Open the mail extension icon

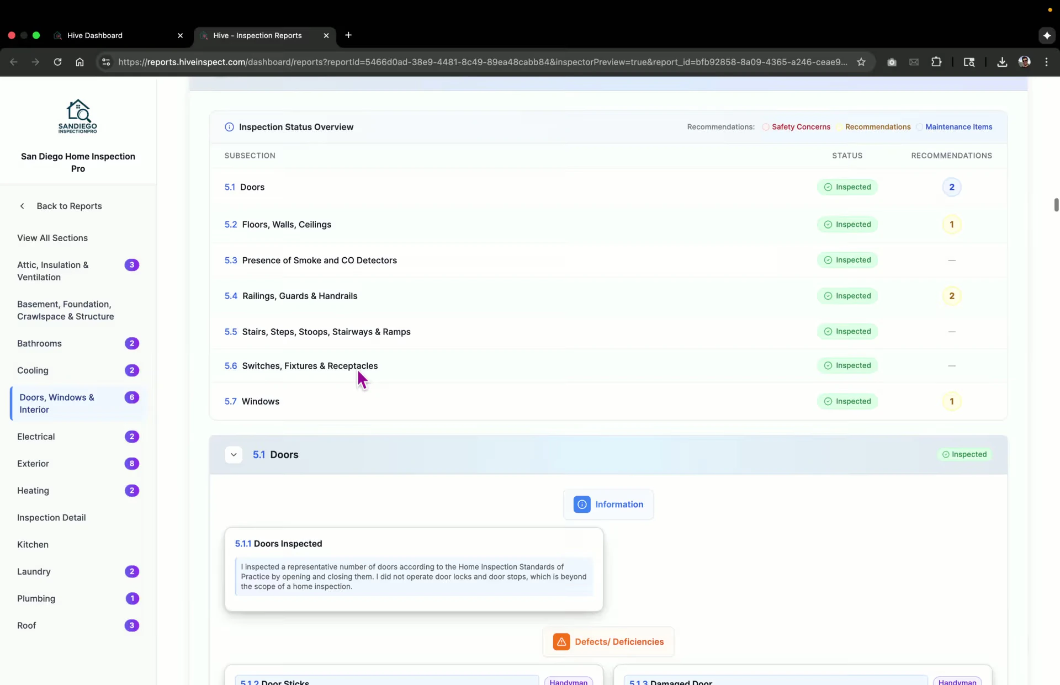[914, 62]
